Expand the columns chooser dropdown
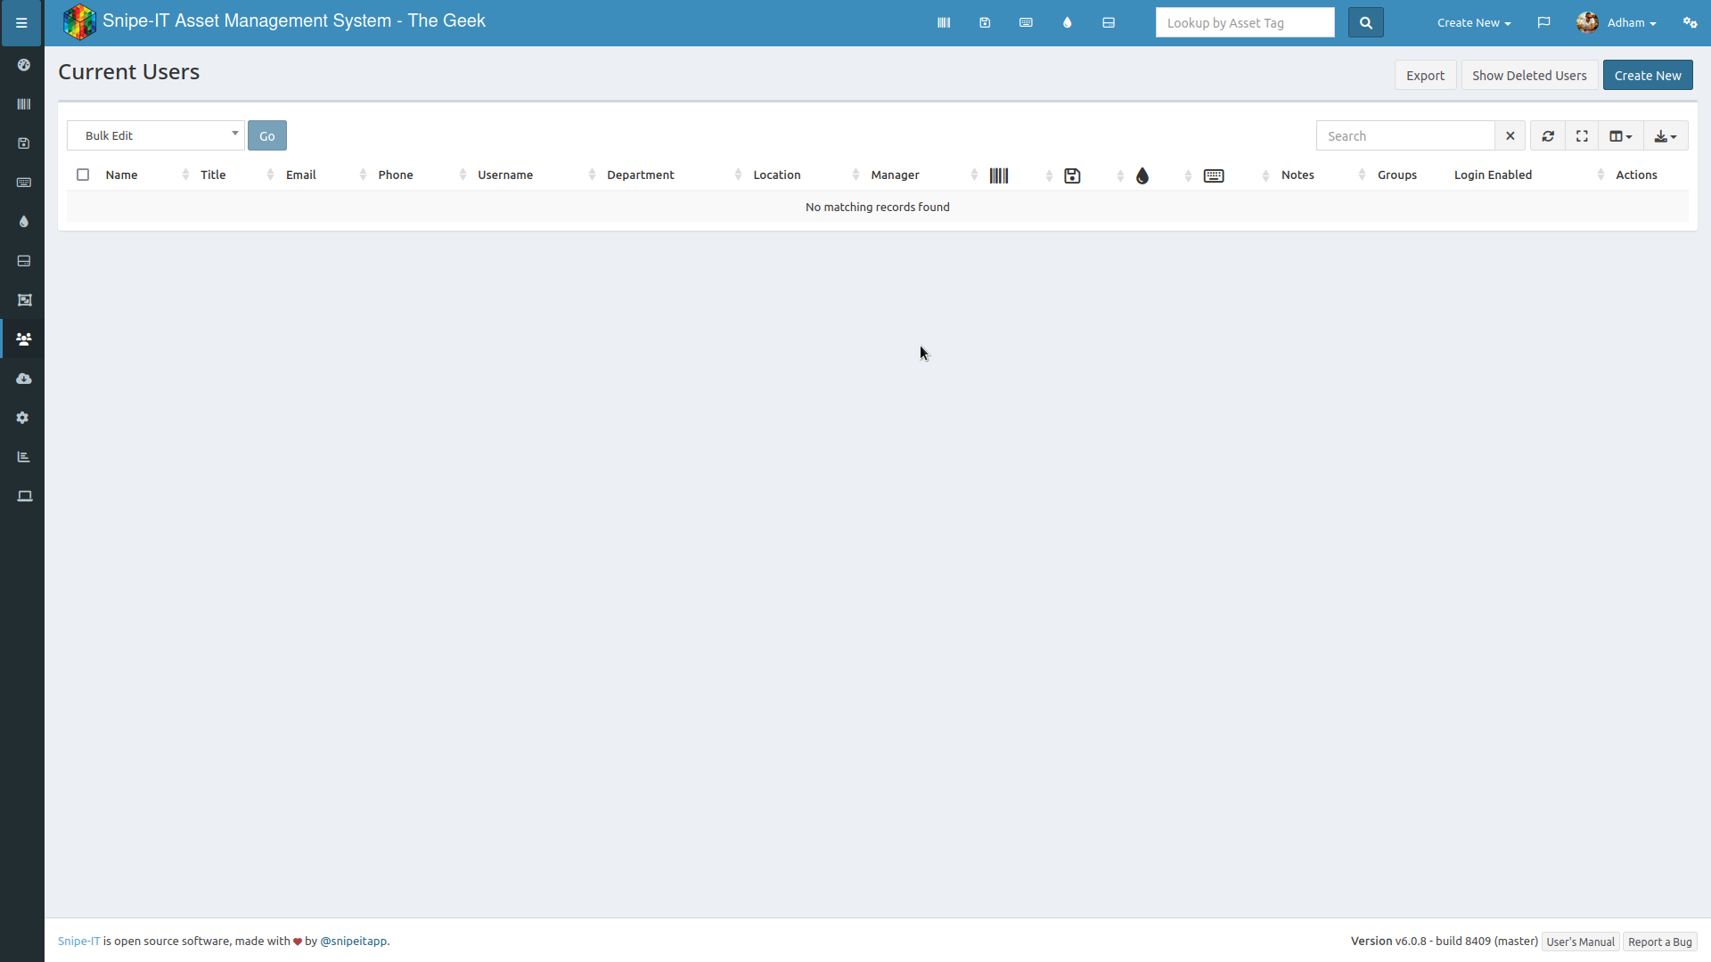 point(1620,136)
